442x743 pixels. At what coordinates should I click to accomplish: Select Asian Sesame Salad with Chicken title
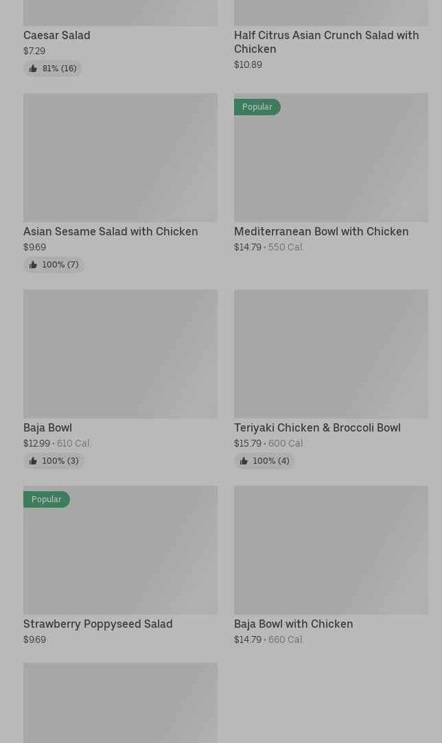(x=110, y=231)
